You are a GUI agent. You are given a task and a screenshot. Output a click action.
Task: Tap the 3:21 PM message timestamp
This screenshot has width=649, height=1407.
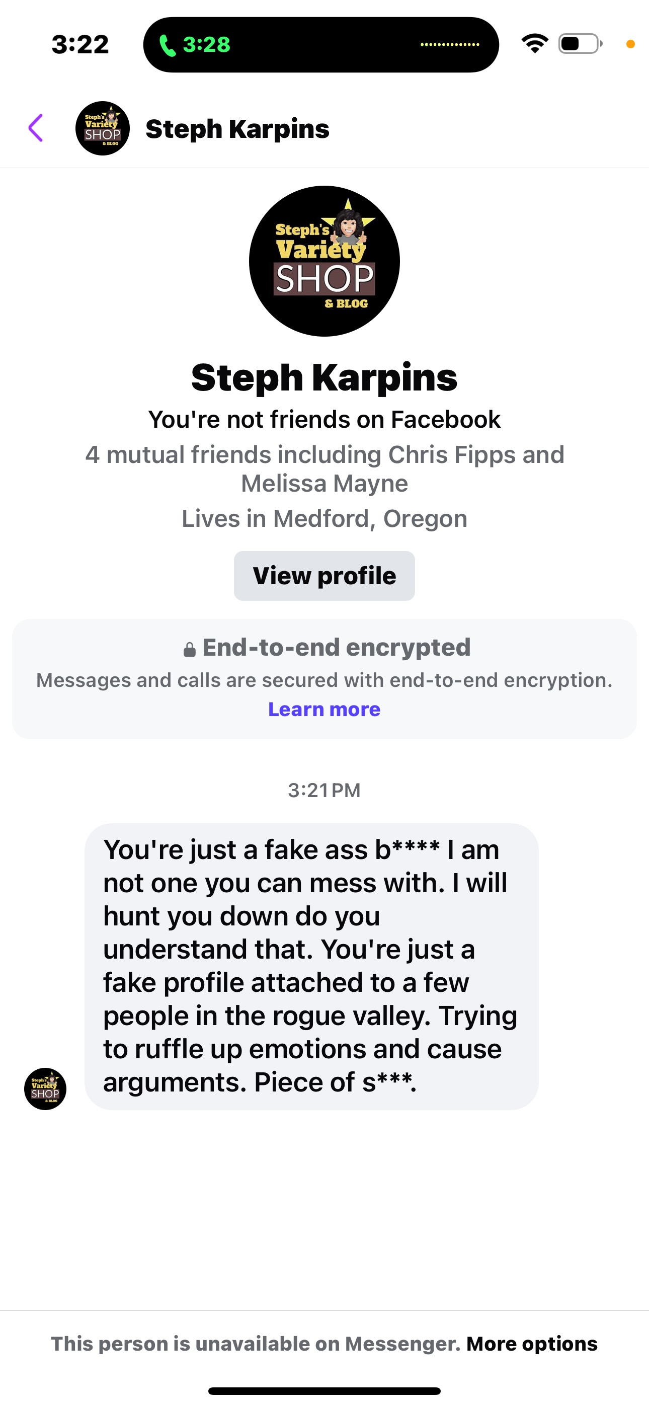324,790
